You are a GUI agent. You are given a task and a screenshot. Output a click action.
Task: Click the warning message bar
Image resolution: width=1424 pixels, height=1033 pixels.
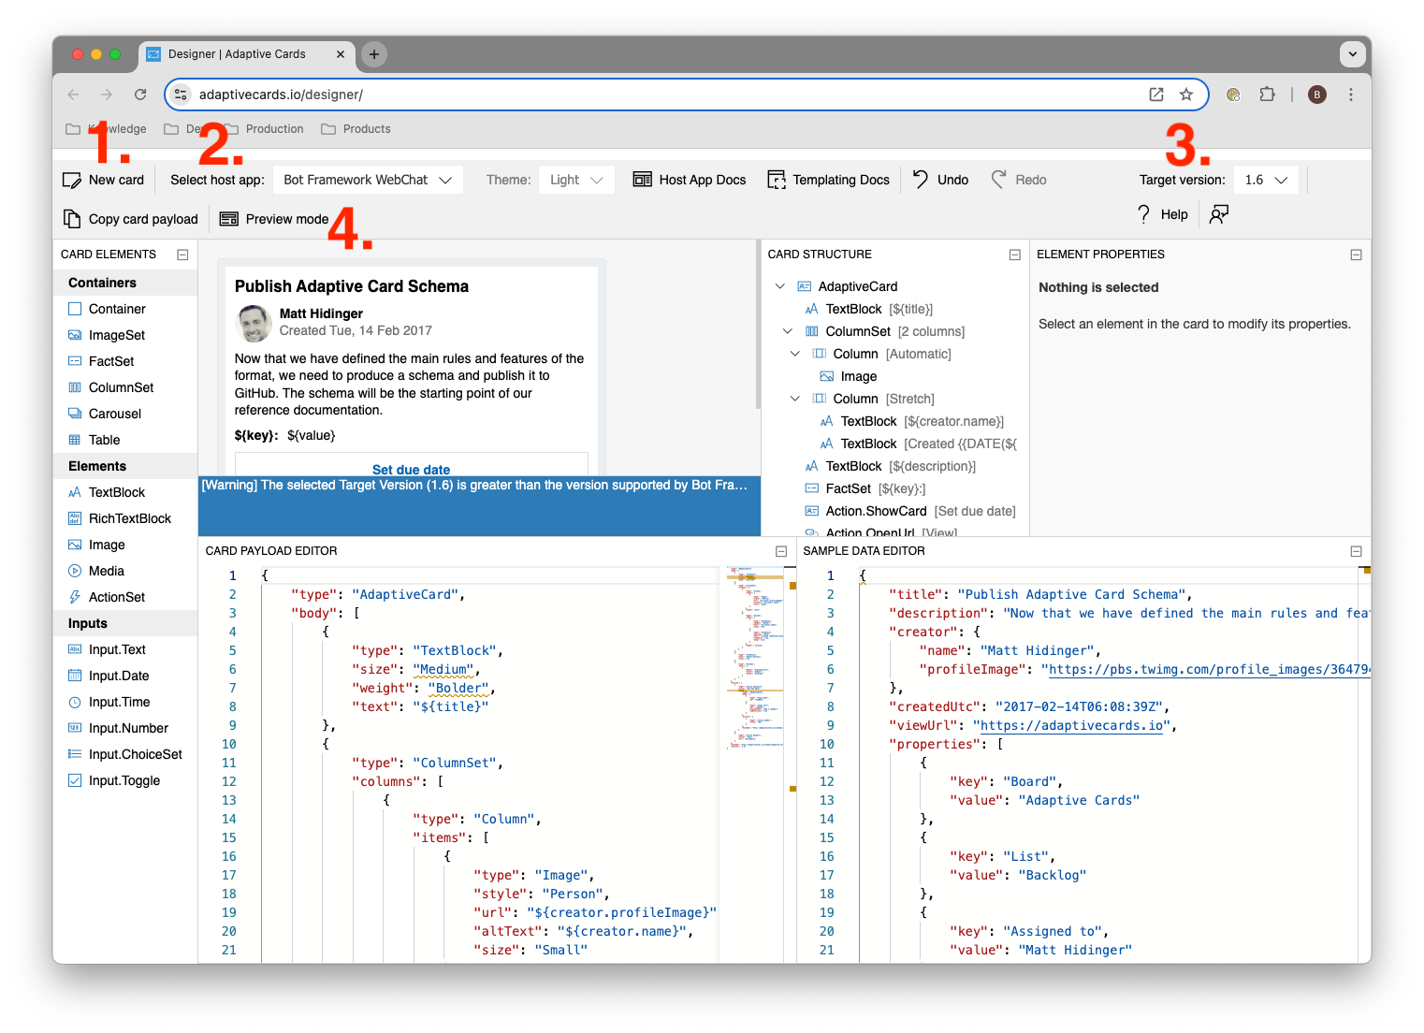[x=480, y=505]
